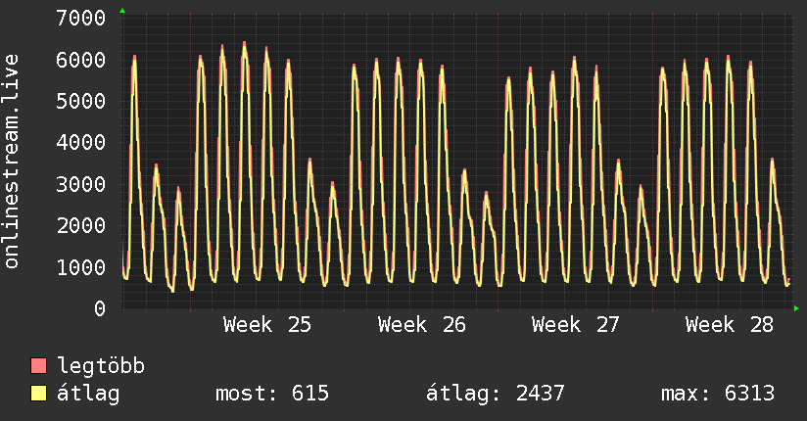Click the 0 y-axis tick label

point(100,308)
